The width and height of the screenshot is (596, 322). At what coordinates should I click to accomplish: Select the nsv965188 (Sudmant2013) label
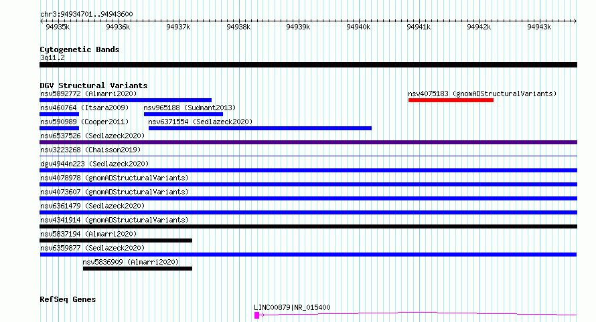(x=190, y=108)
